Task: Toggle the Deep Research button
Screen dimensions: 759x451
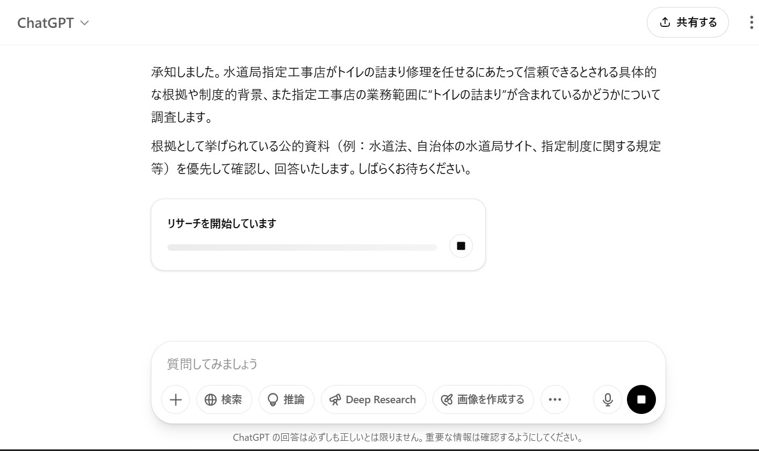Action: [374, 399]
